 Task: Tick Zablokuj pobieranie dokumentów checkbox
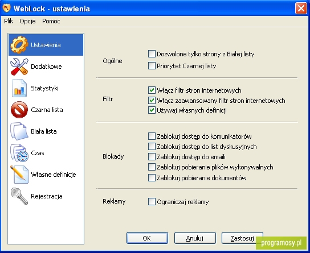coord(152,178)
